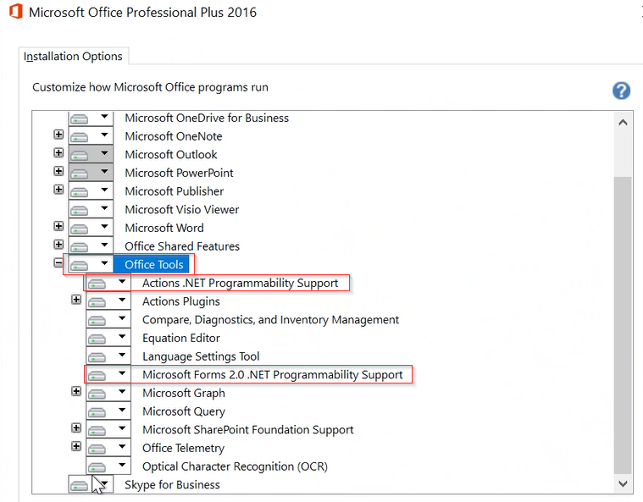Select Microsoft OneDrive for Business label
The width and height of the screenshot is (643, 502).
click(x=207, y=118)
